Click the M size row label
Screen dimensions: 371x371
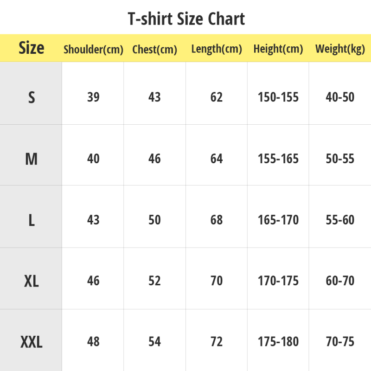point(31,159)
